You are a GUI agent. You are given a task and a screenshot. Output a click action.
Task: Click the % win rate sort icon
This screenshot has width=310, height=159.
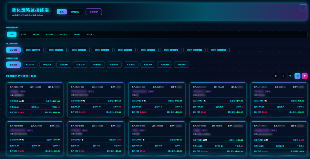290,76
